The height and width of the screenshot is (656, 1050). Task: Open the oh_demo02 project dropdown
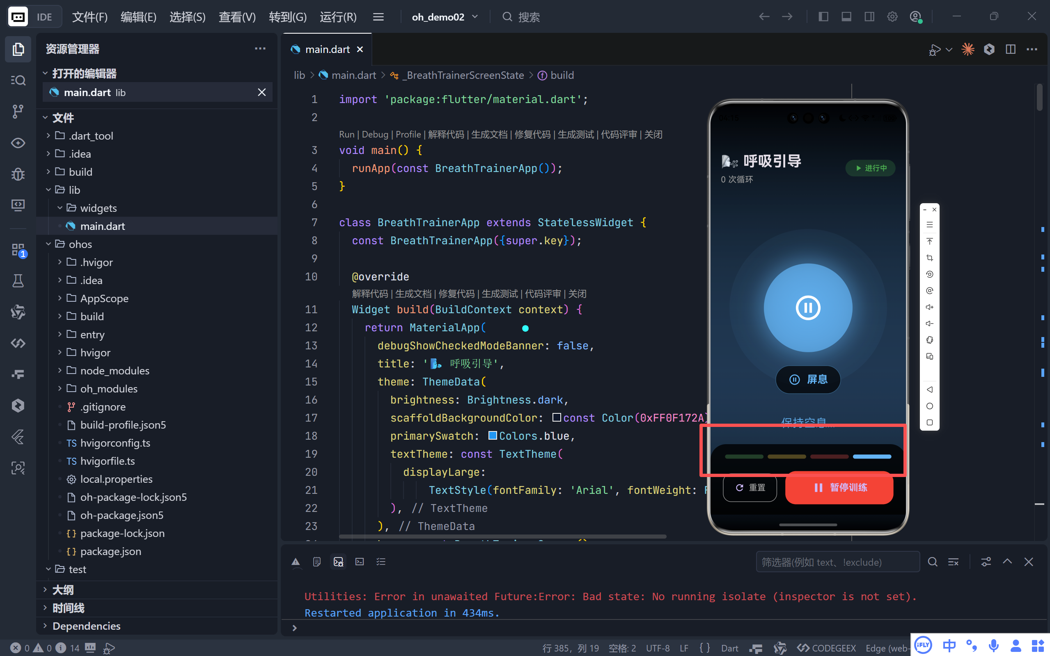(445, 17)
